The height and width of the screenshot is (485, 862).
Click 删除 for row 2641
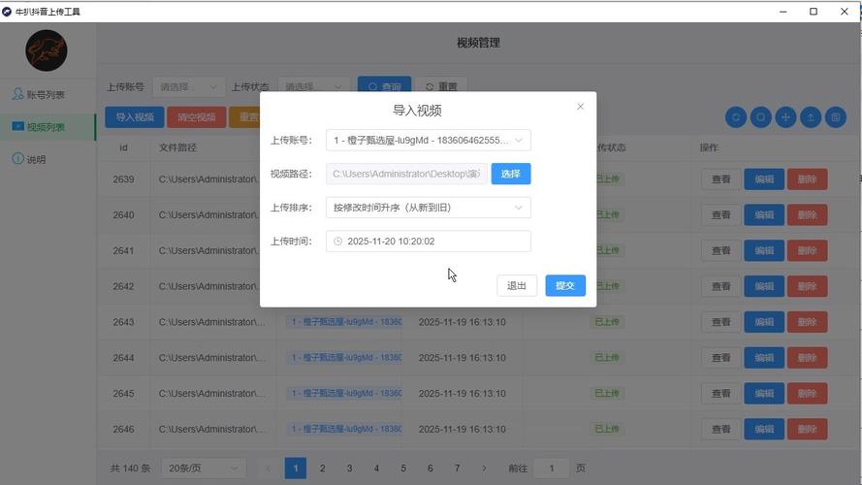tap(807, 251)
